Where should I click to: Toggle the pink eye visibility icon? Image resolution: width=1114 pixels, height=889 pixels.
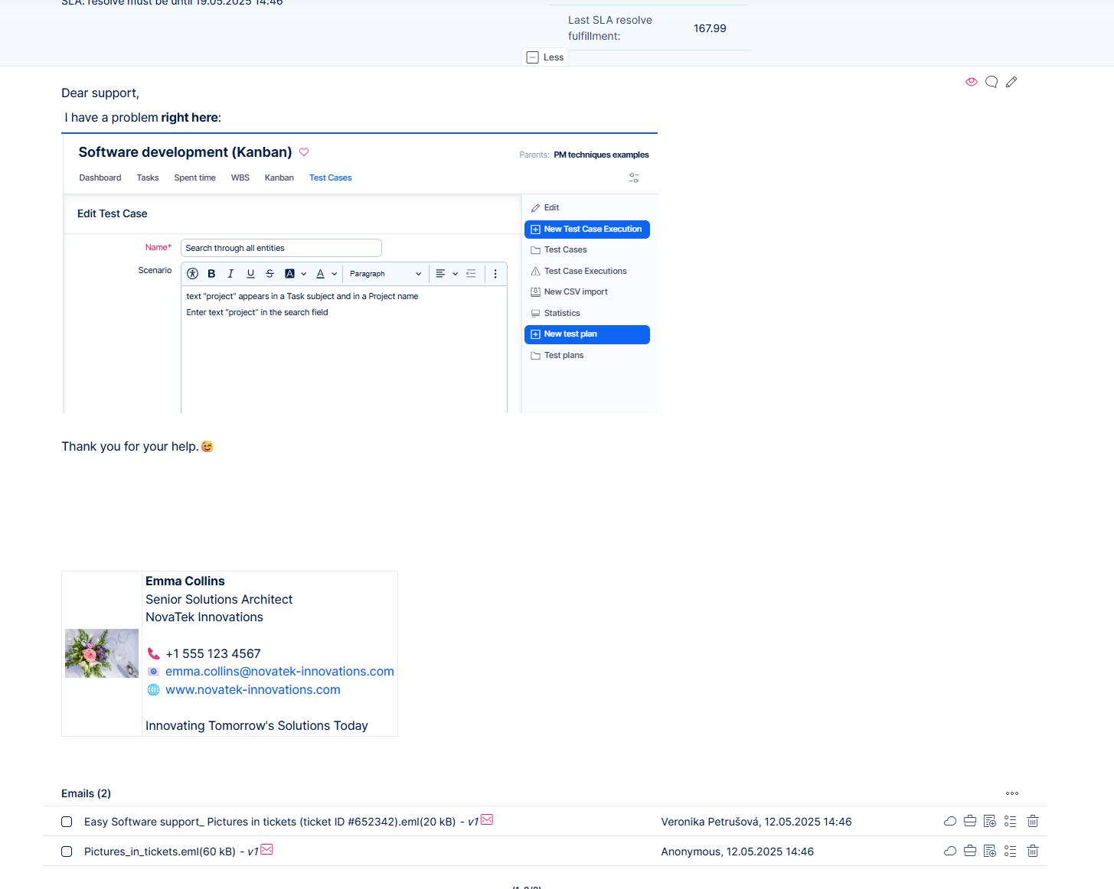971,82
